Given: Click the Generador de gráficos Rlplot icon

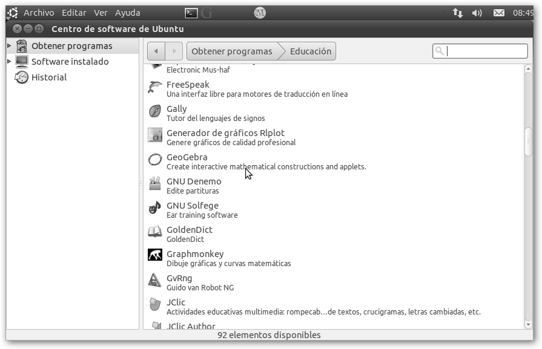Looking at the screenshot, I should click(155, 135).
